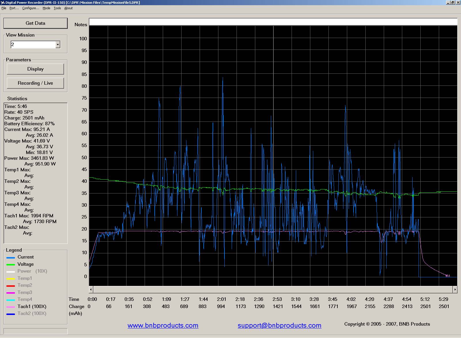Viewport: 461px width, 338px height.
Task: Click the support@bnbproducts.com email link
Action: click(279, 326)
